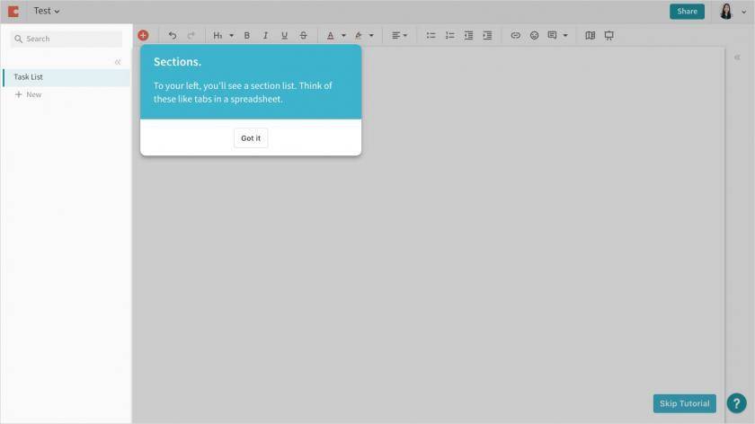Click the text color A swatch
755x424 pixels.
pos(331,35)
